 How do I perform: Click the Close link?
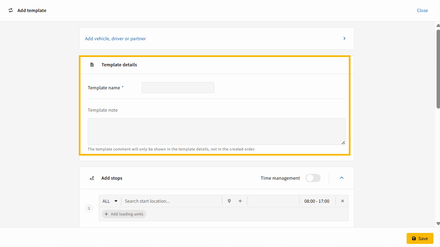tap(422, 10)
